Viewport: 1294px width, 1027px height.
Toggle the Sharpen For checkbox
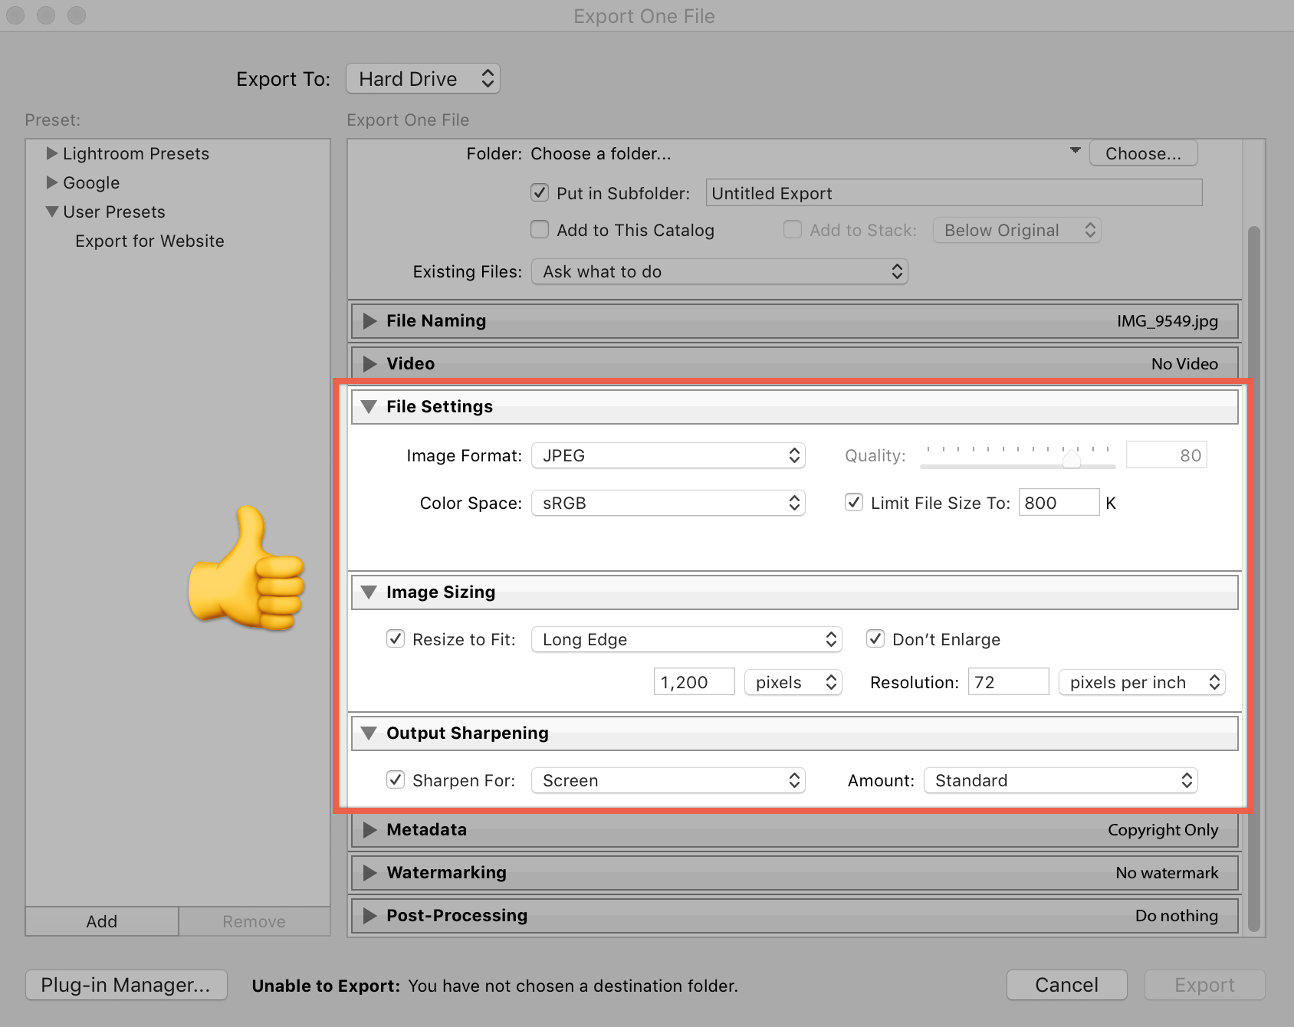[396, 779]
